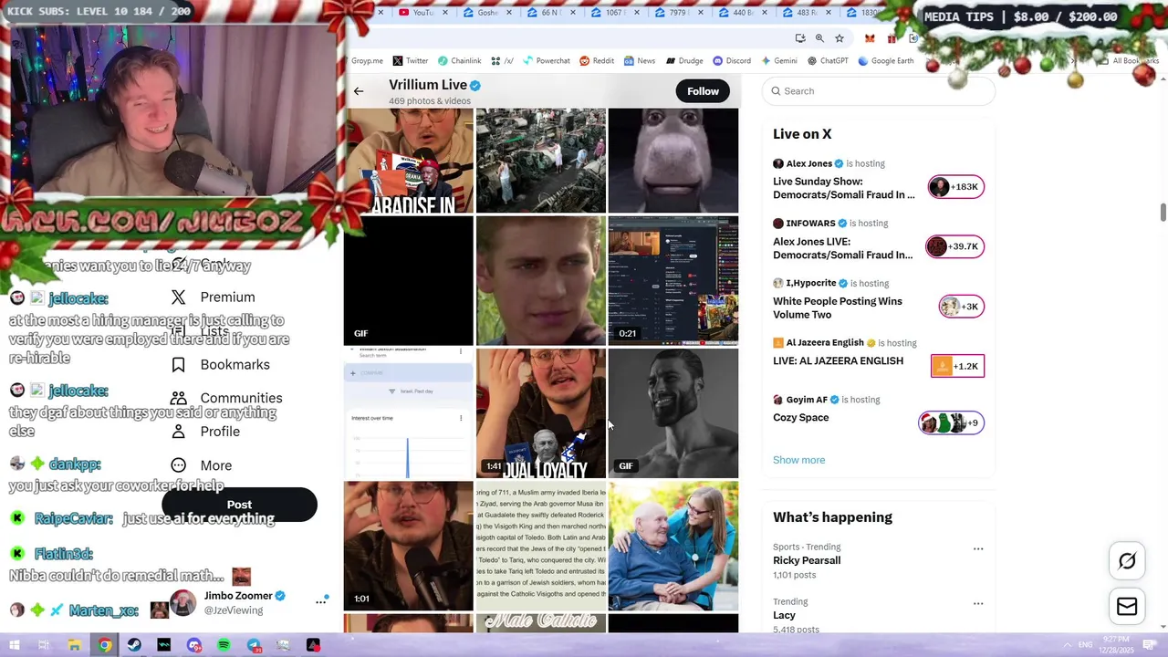Screen dimensions: 1168x657
Task: Go back using the arrow beside Vrillium Live
Action: pyautogui.click(x=359, y=91)
